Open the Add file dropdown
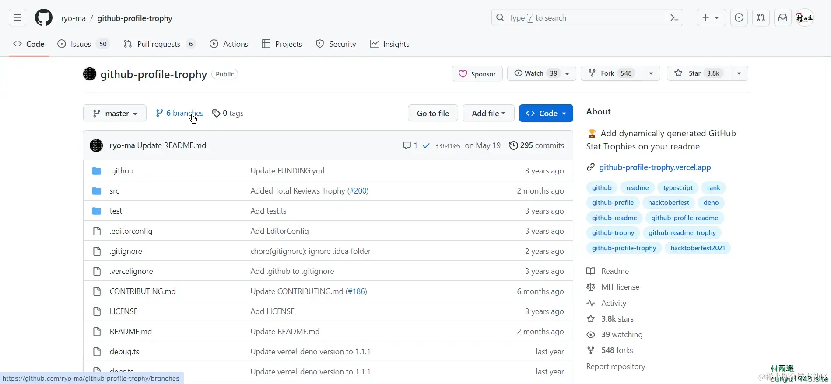 point(488,114)
